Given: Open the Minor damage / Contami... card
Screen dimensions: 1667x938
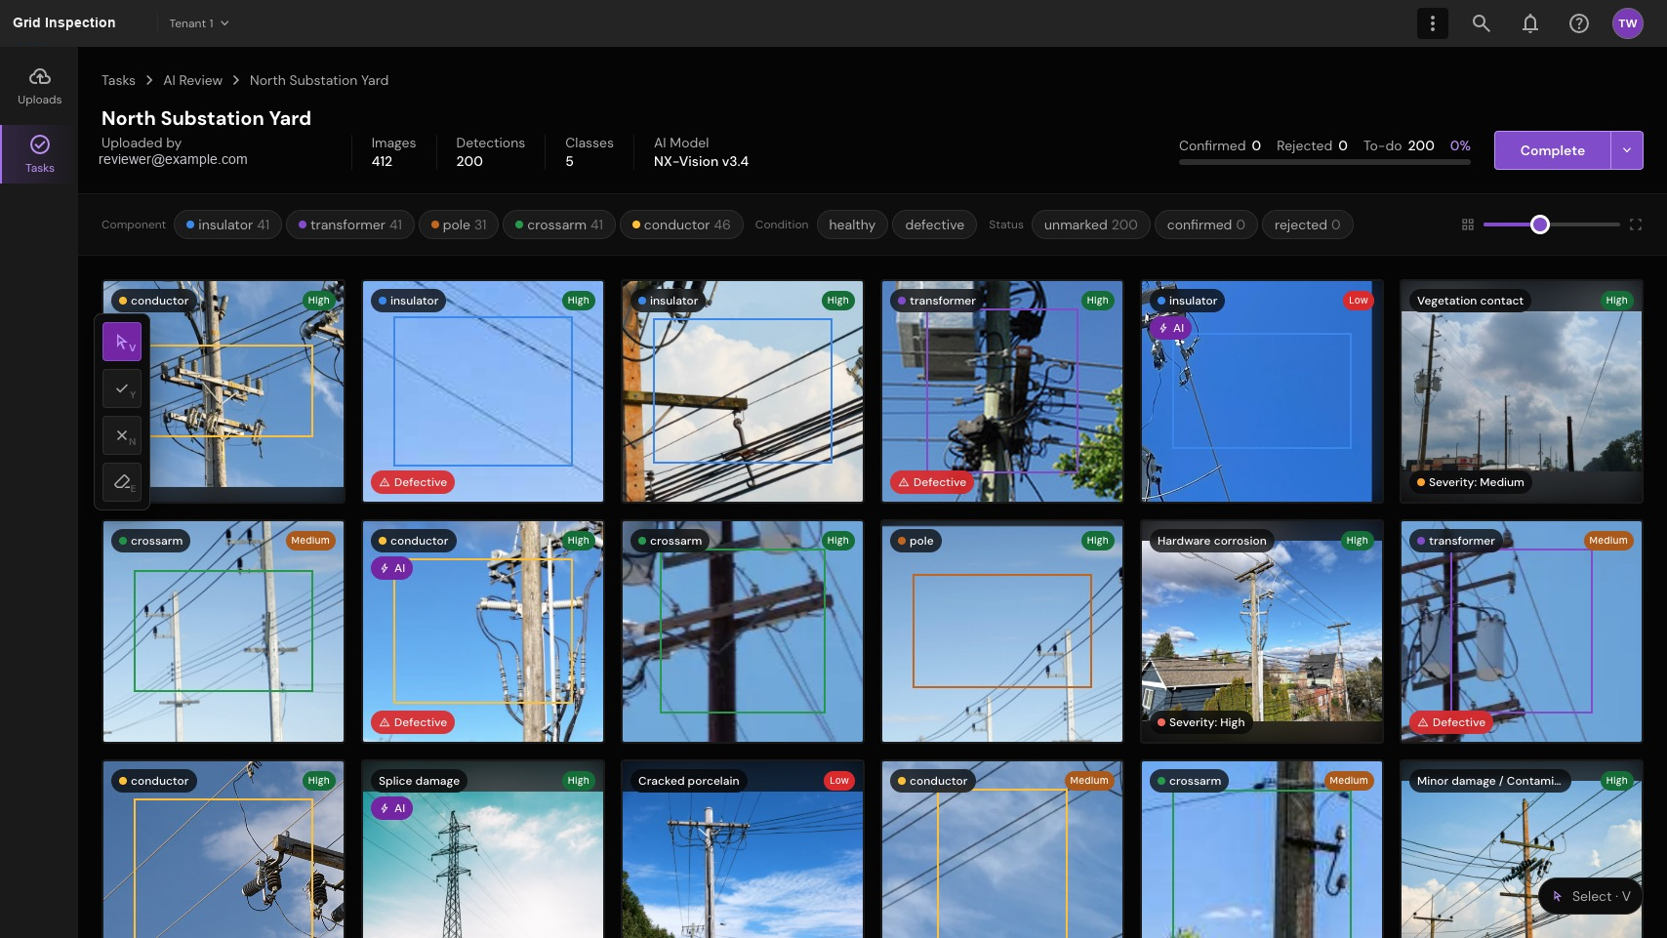Looking at the screenshot, I should 1521,849.
